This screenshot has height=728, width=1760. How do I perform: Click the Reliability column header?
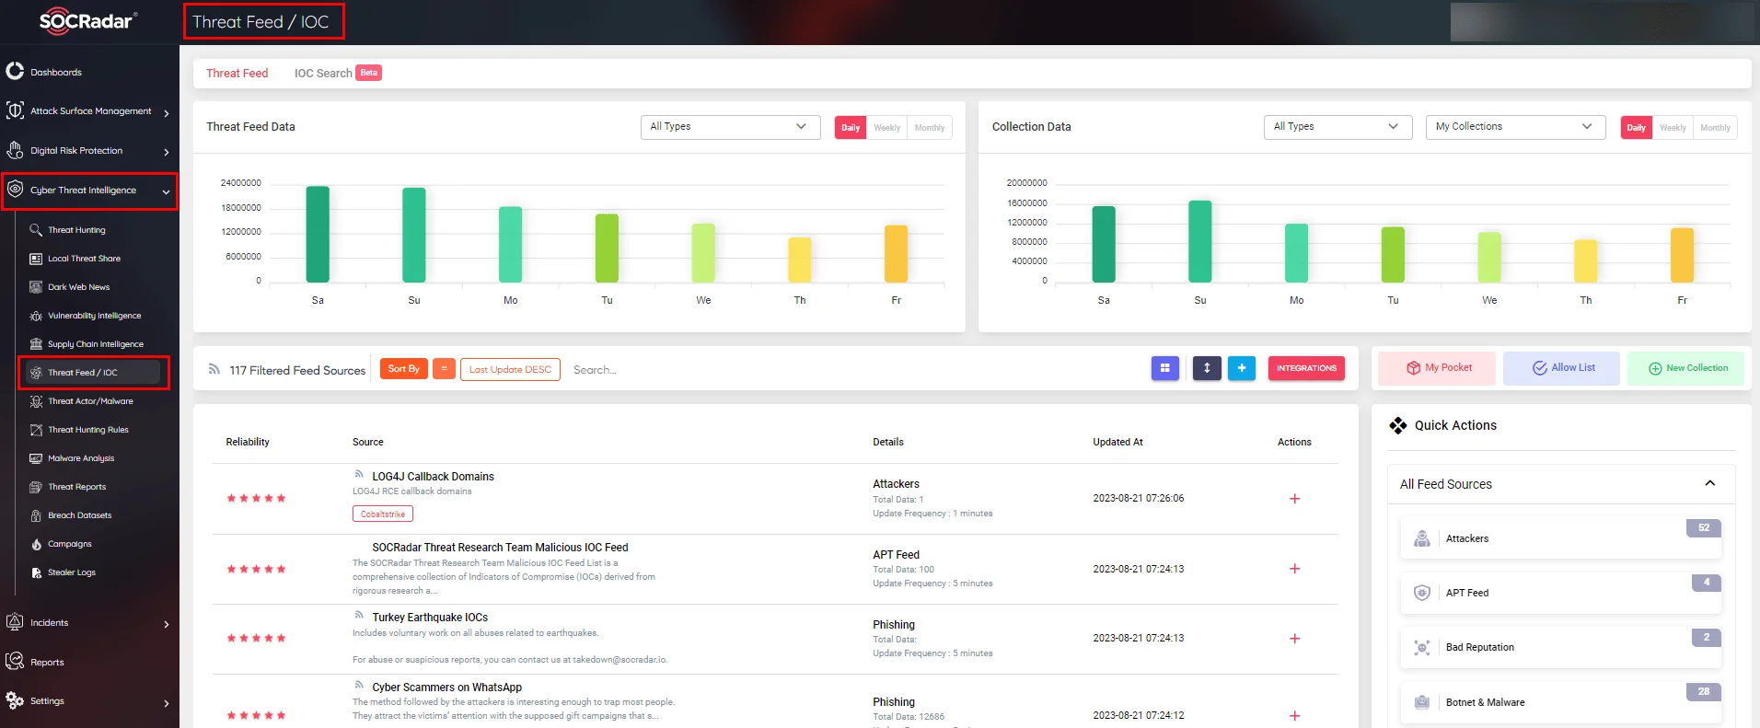248,442
